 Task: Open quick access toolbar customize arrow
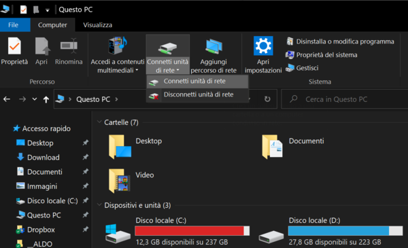tap(48, 10)
